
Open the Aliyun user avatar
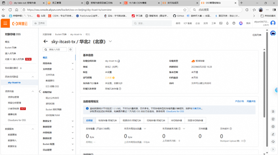(x=273, y=23)
